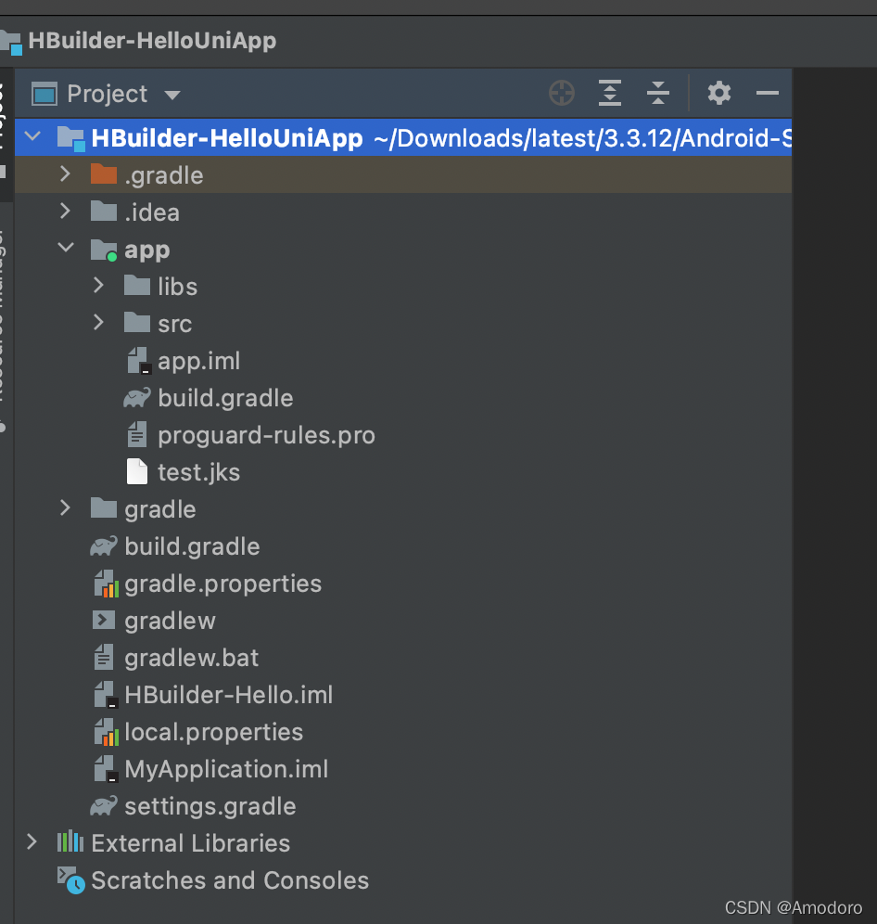Click the Project view panel icon
This screenshot has width=877, height=924.
[x=44, y=94]
